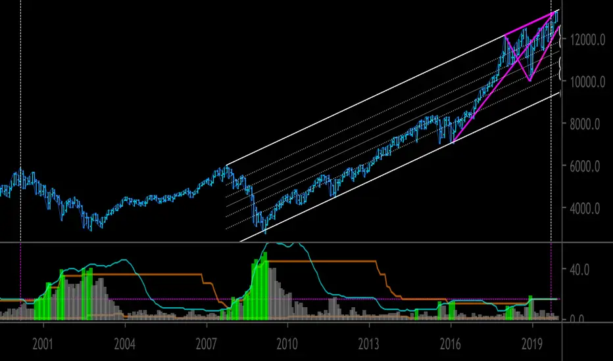Click the 10000.0 price axis label
The width and height of the screenshot is (613, 361).
point(587,82)
